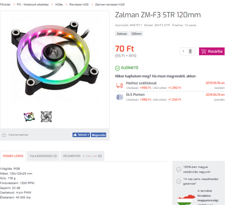Viewport: 237px width, 205px height.
Task: Click the favorites star icon
Action: pyautogui.click(x=4, y=135)
